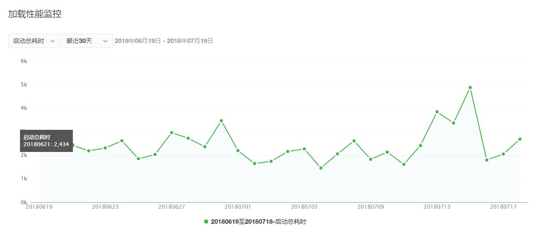The image size is (542, 241).
Task: Click the highest peak data point on 20180715
Action: point(470,88)
